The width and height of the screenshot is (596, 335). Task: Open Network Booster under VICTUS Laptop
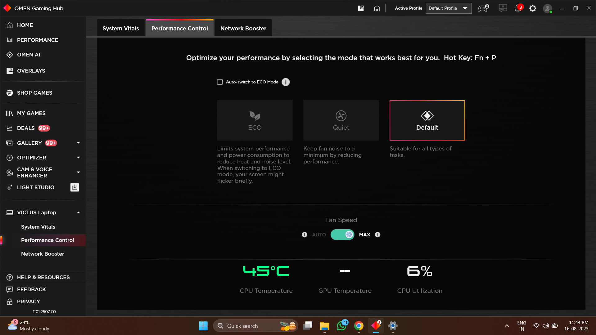point(43,254)
